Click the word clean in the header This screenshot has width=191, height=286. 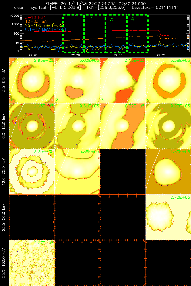(19, 8)
